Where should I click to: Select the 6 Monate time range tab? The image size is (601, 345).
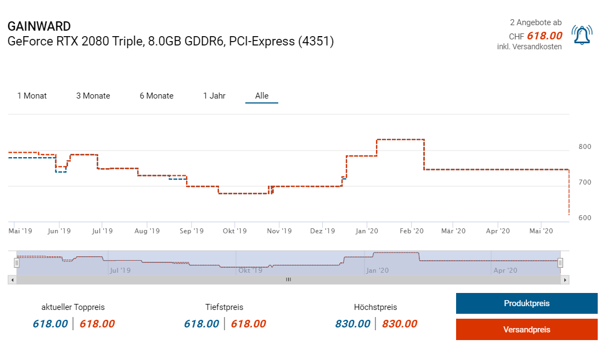pos(156,96)
